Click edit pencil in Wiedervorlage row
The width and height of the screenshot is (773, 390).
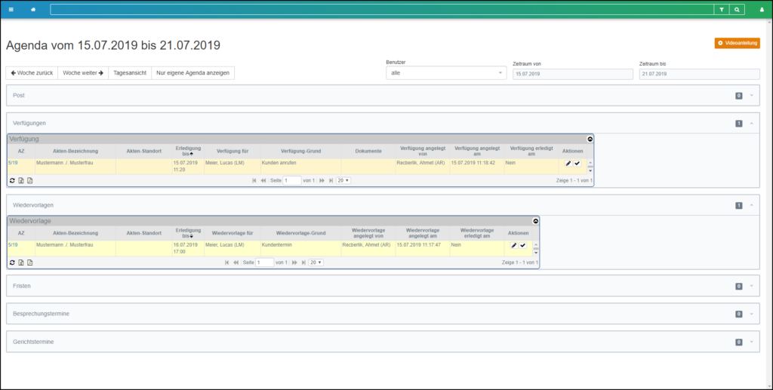(513, 245)
